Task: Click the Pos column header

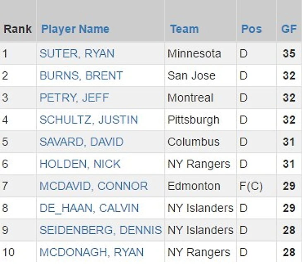Action: click(252, 29)
